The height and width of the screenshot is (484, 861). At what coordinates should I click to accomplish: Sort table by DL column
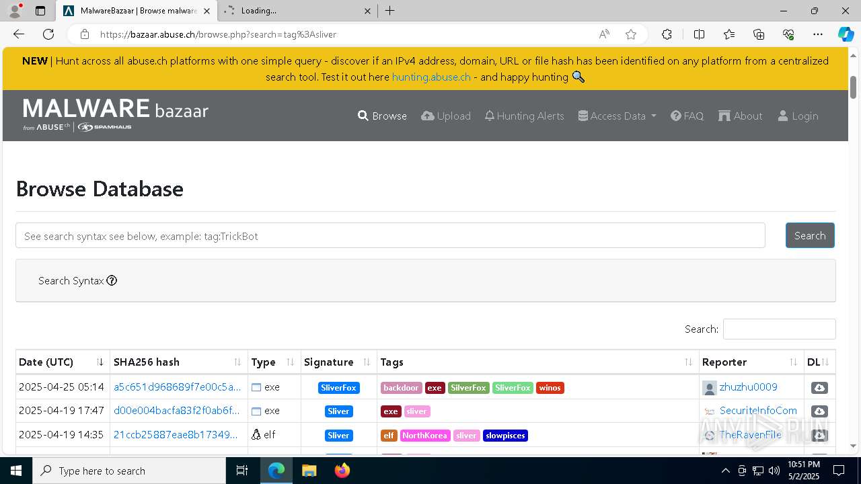click(819, 362)
